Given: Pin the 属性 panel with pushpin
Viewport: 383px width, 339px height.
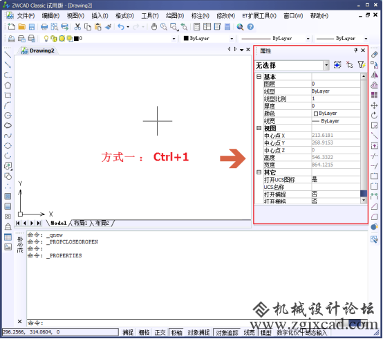Looking at the screenshot, I should point(355,50).
